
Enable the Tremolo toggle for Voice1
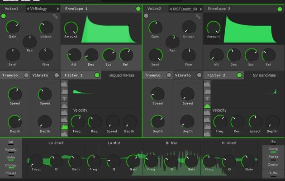point(26,75)
